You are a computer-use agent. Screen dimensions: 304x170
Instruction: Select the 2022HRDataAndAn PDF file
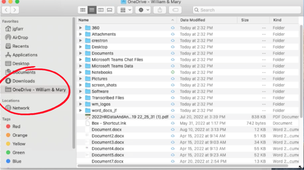pos(130,117)
